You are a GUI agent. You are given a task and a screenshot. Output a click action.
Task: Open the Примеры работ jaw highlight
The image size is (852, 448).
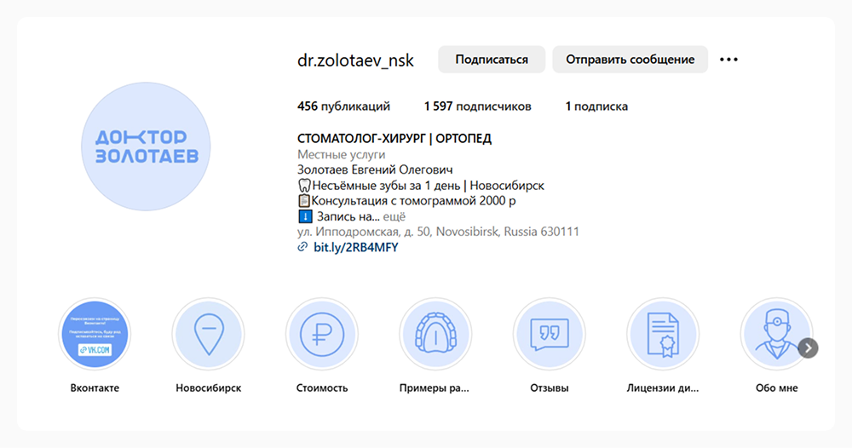(x=435, y=334)
